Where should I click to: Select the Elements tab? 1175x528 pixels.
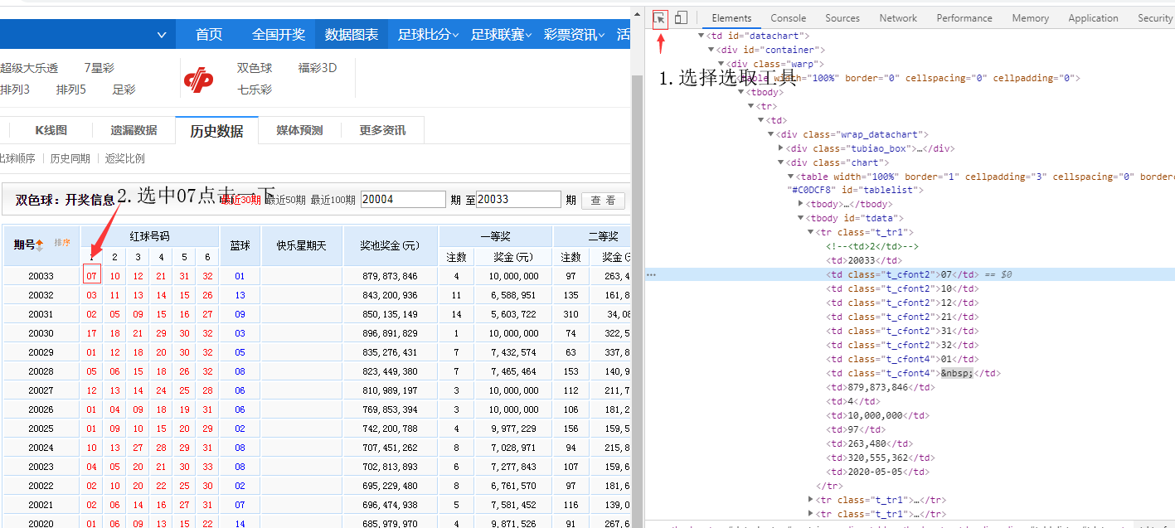731,18
